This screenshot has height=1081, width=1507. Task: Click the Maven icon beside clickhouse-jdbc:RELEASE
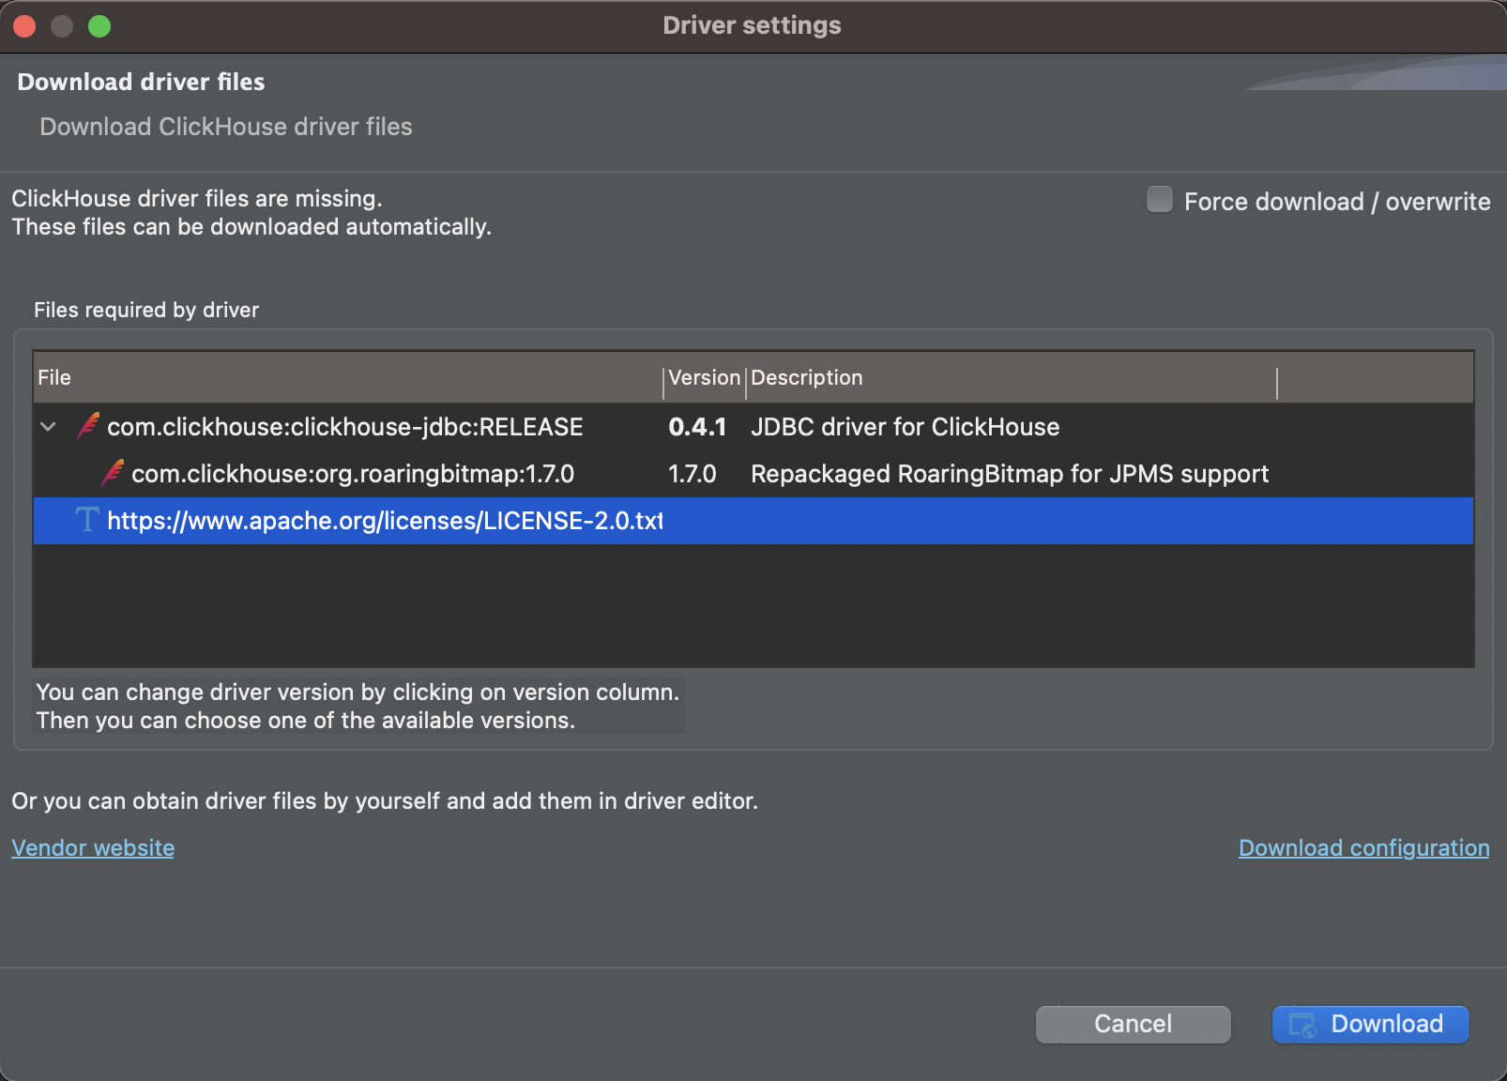click(86, 427)
